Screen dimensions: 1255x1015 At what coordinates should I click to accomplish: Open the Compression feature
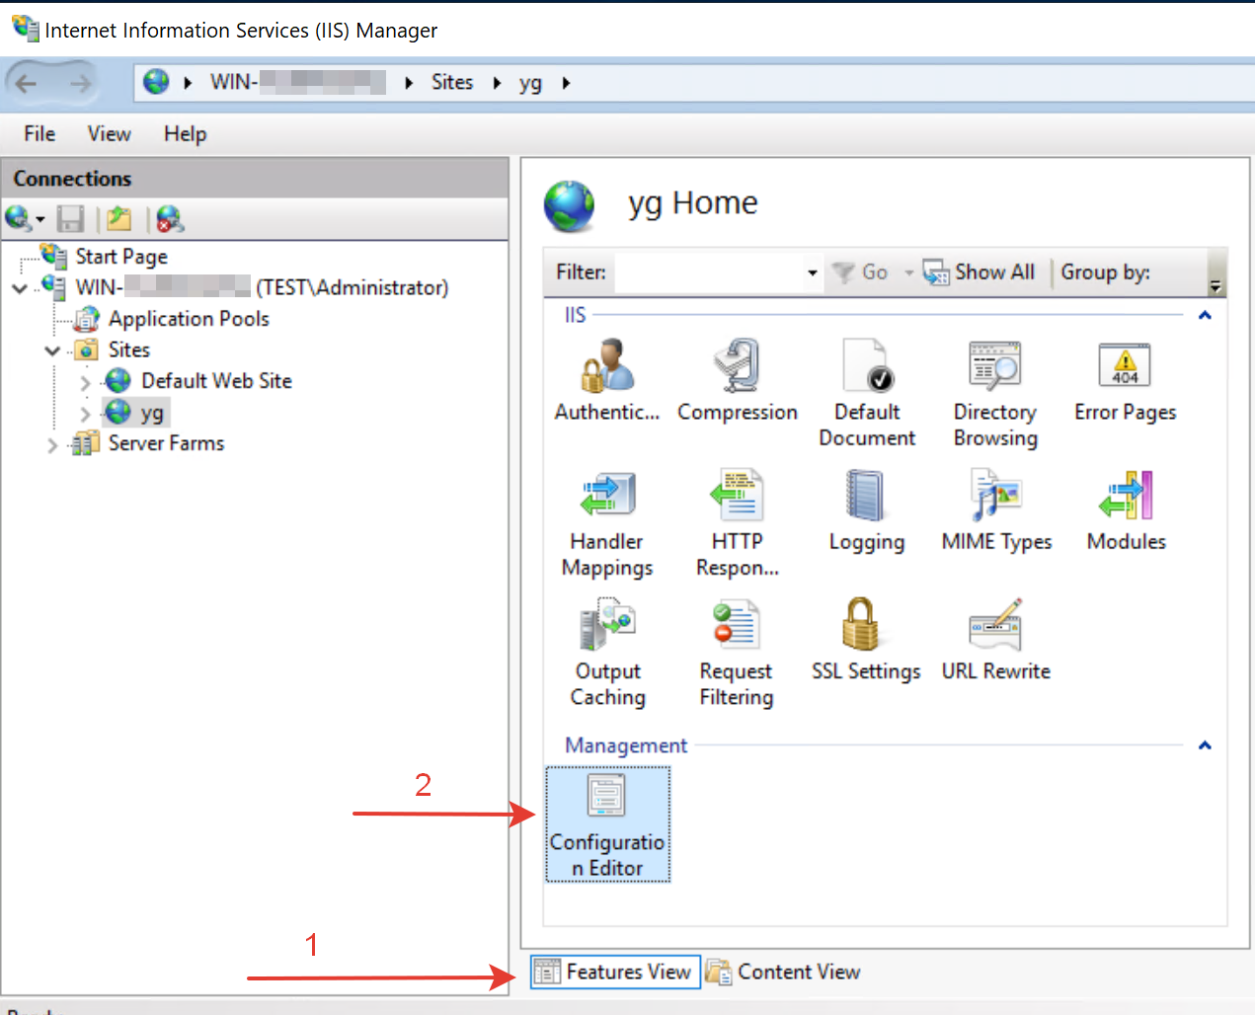tap(738, 381)
